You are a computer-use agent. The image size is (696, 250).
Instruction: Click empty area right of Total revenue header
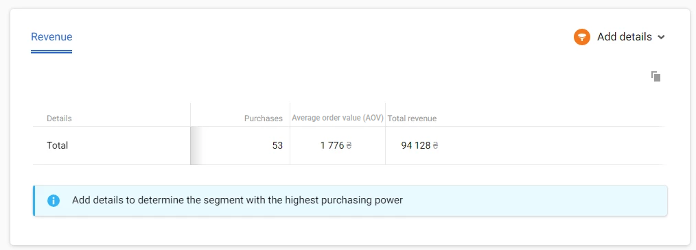pyautogui.click(x=550, y=118)
